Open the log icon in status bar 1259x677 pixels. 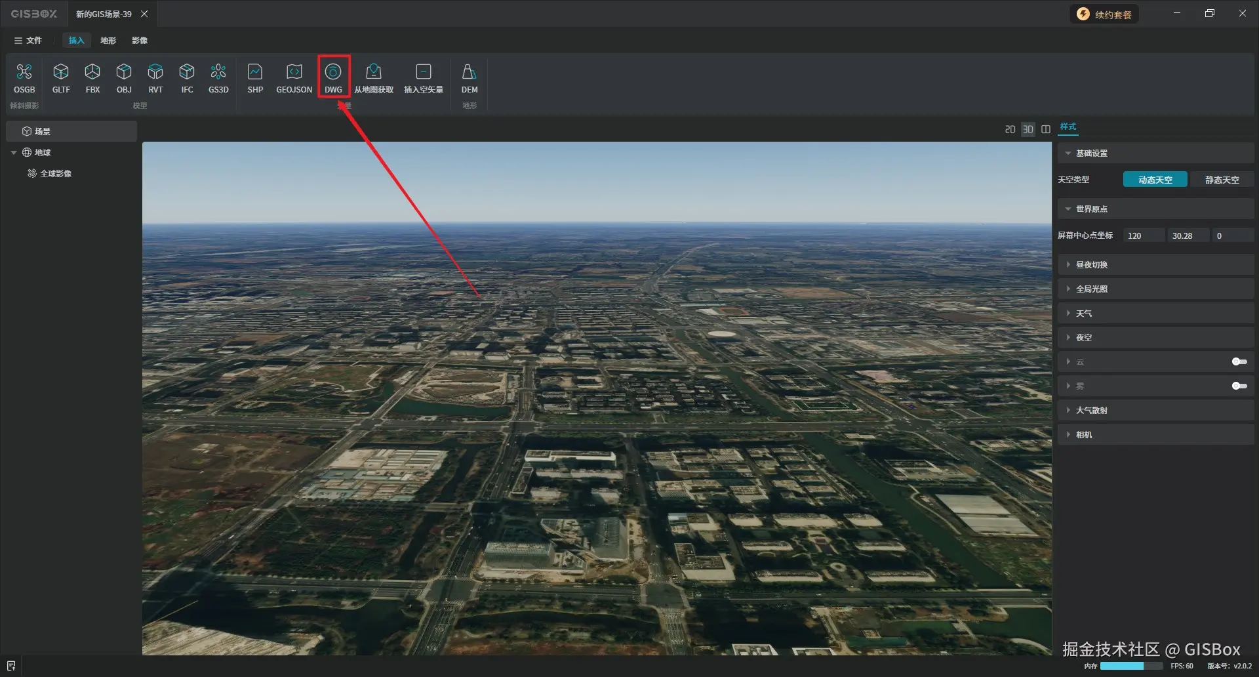[x=11, y=666]
